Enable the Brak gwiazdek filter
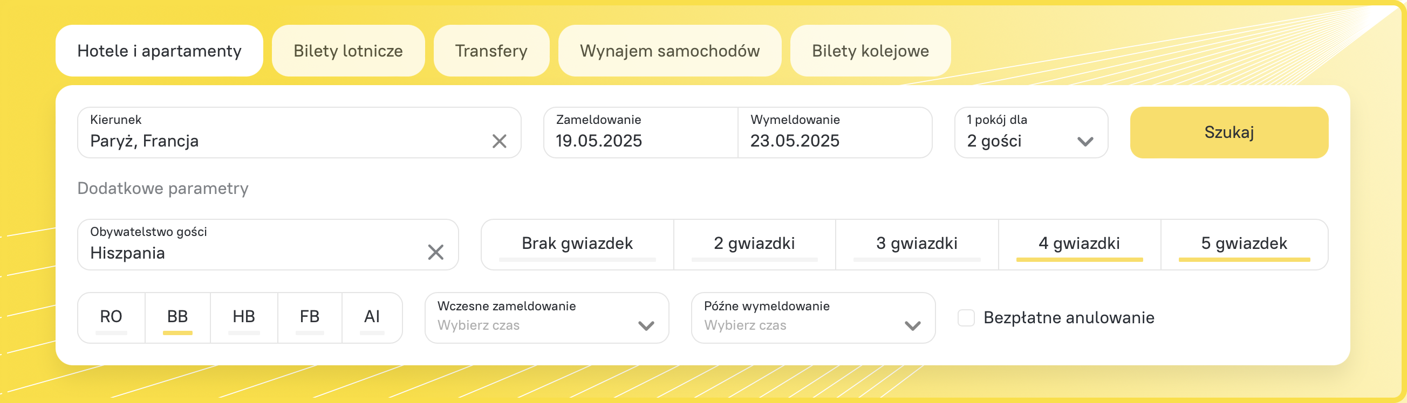 (577, 244)
